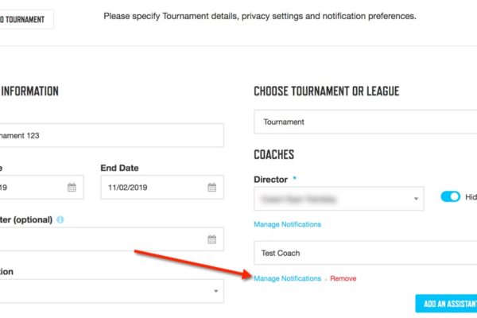
Task: Open the End Date calendar picker icon
Action: pos(212,188)
